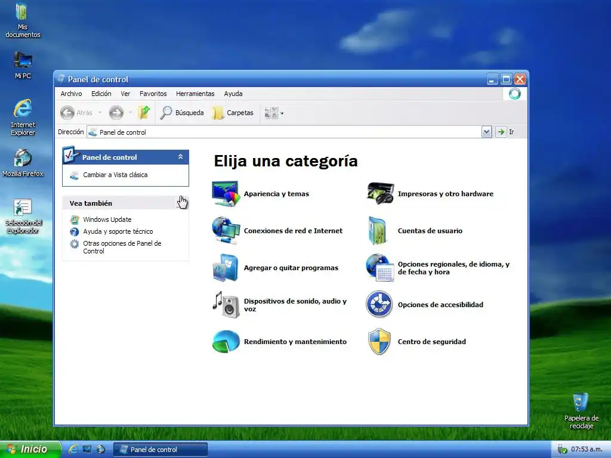Open the Edición menu
611x458 pixels.
pos(101,94)
